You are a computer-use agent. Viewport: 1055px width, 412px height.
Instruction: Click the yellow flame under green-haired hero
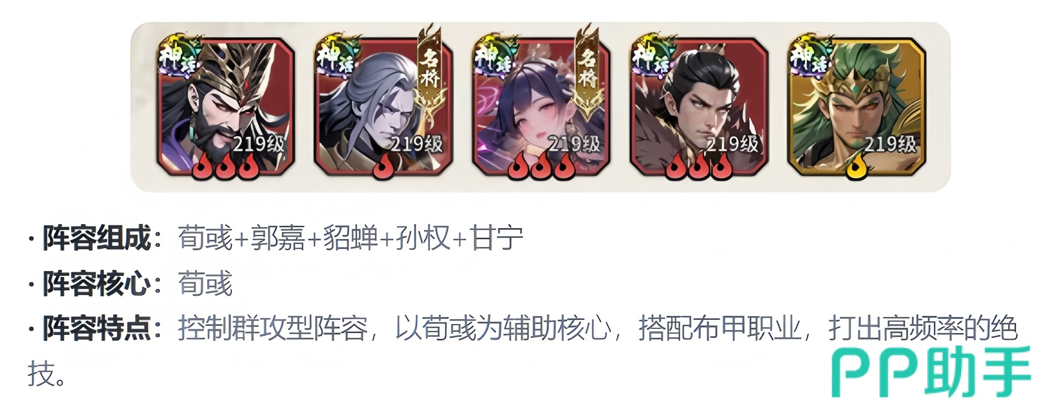click(x=857, y=167)
